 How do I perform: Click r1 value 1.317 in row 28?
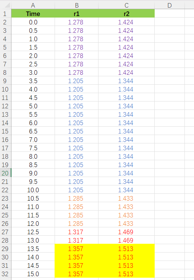[x=76, y=240]
